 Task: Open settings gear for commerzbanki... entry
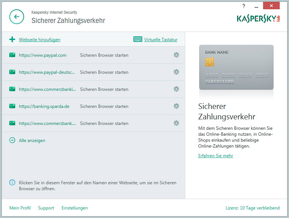tap(176, 89)
